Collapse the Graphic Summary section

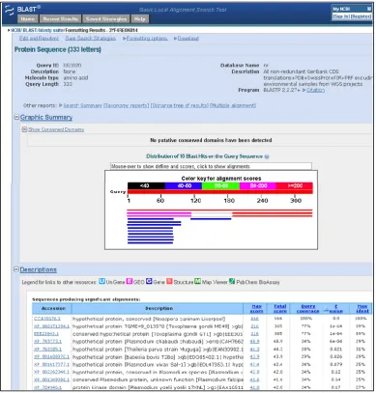pyautogui.click(x=16, y=117)
